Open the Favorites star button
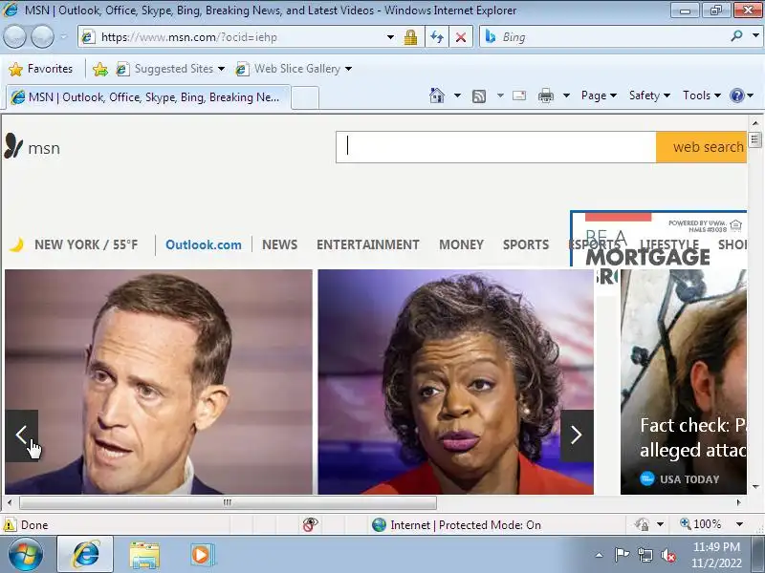This screenshot has height=573, width=765. 40,69
